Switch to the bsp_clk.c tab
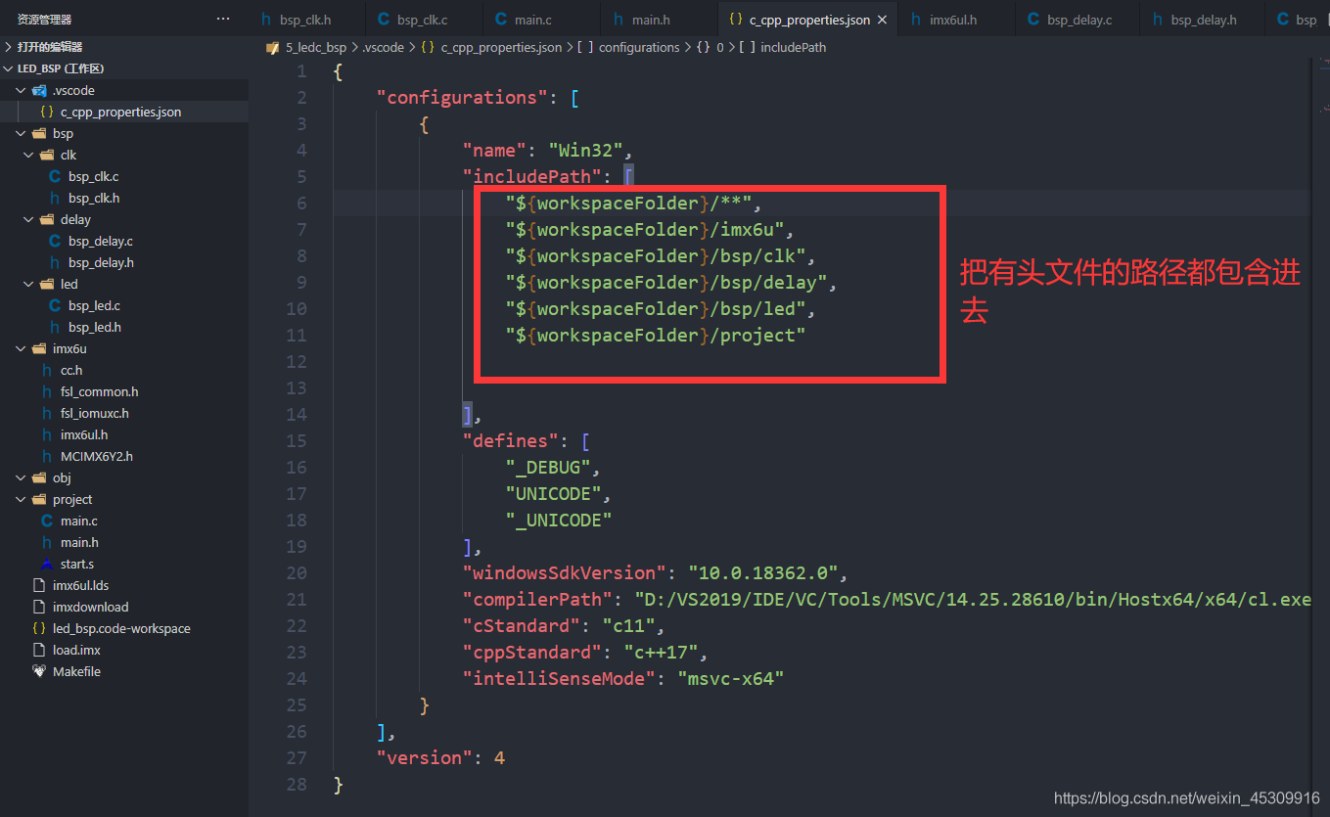This screenshot has height=817, width=1330. click(x=424, y=20)
